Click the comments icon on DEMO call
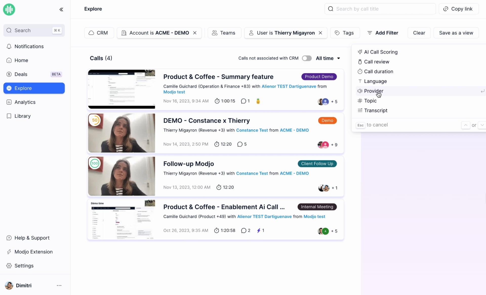Image resolution: width=486 pixels, height=295 pixels. [240, 144]
